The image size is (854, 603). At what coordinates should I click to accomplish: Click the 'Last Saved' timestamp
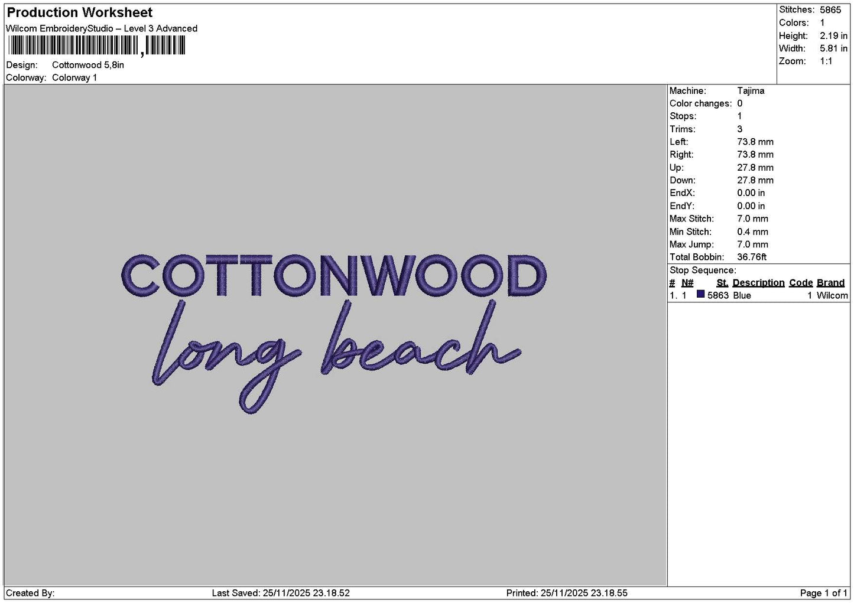[281, 593]
